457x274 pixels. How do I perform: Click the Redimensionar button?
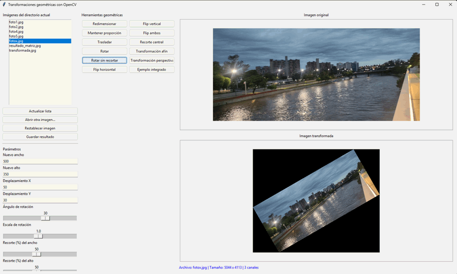coord(104,24)
